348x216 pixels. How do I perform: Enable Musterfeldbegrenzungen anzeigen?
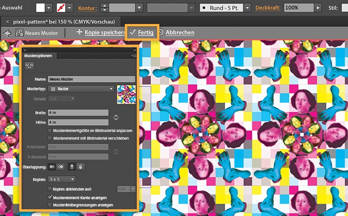[50, 204]
